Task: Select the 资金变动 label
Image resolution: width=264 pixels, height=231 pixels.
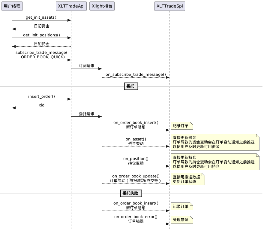Action: pyautogui.click(x=136, y=144)
